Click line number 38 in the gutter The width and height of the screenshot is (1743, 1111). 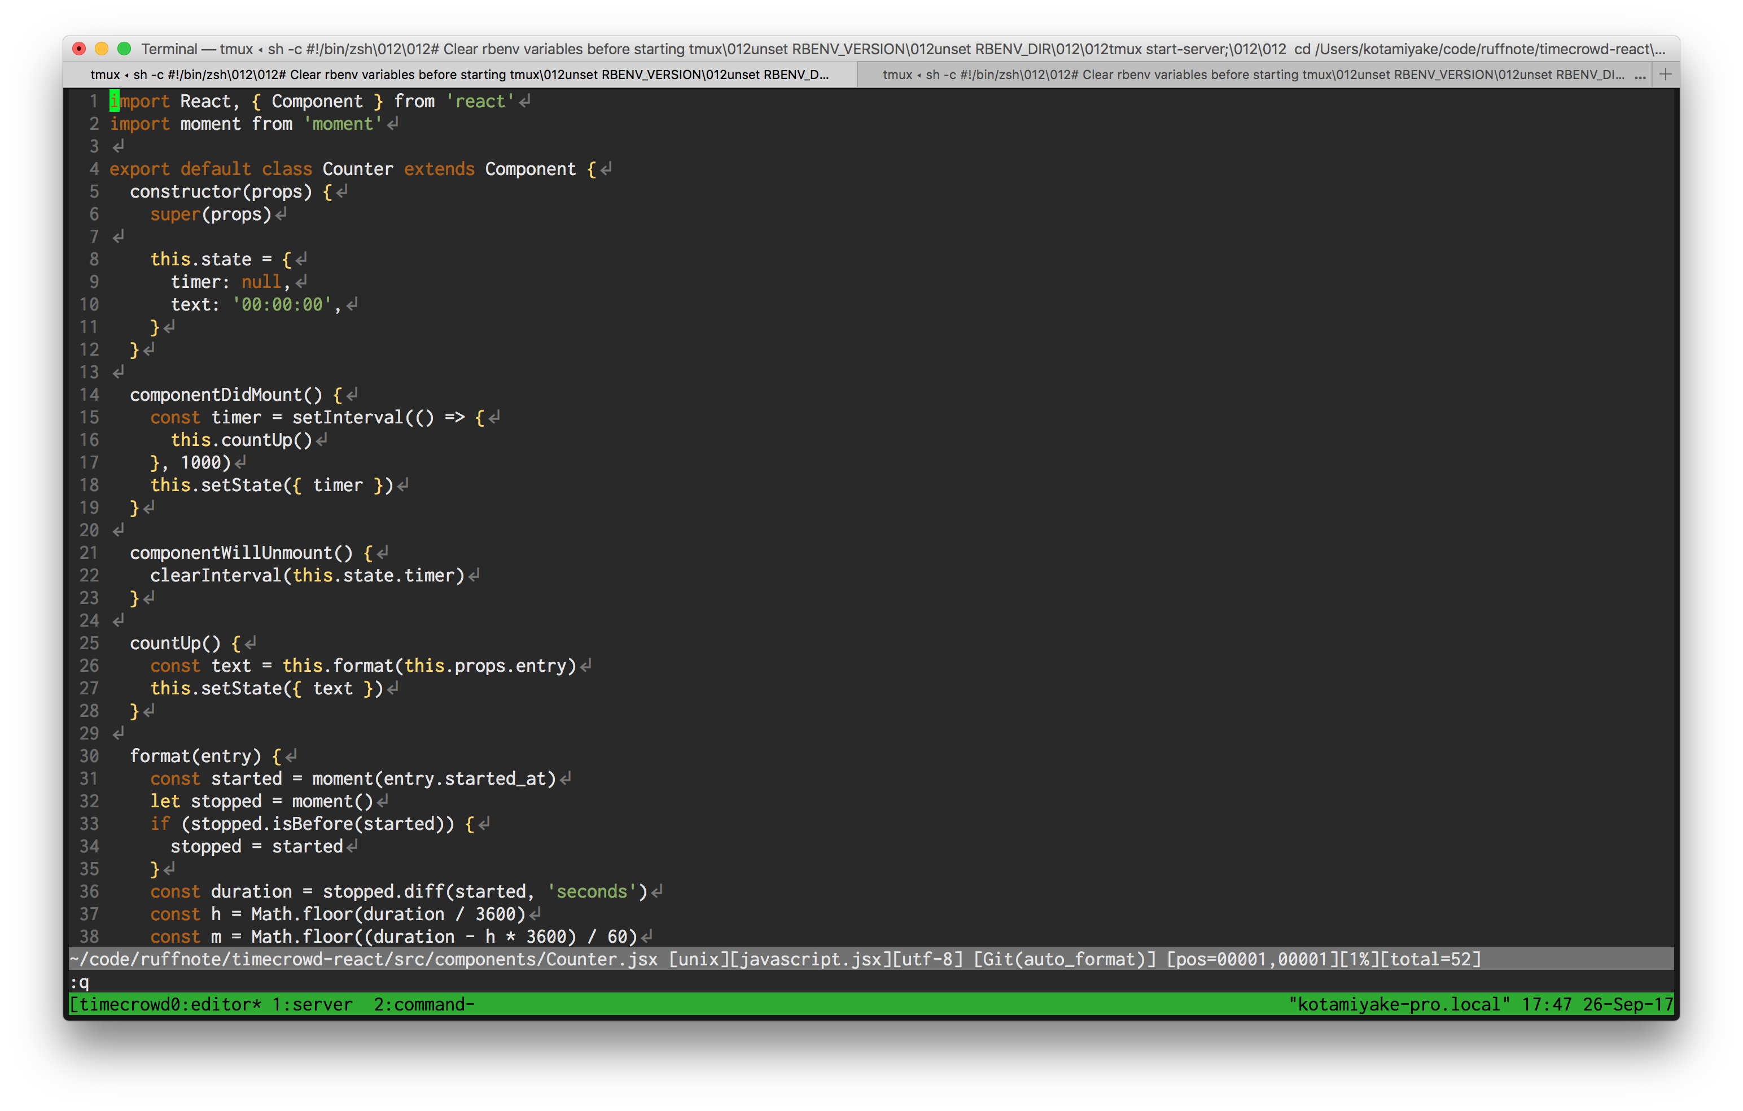pyautogui.click(x=89, y=937)
